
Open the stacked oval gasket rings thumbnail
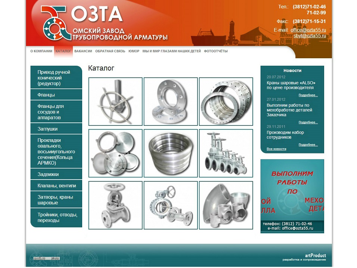[x=171, y=153]
